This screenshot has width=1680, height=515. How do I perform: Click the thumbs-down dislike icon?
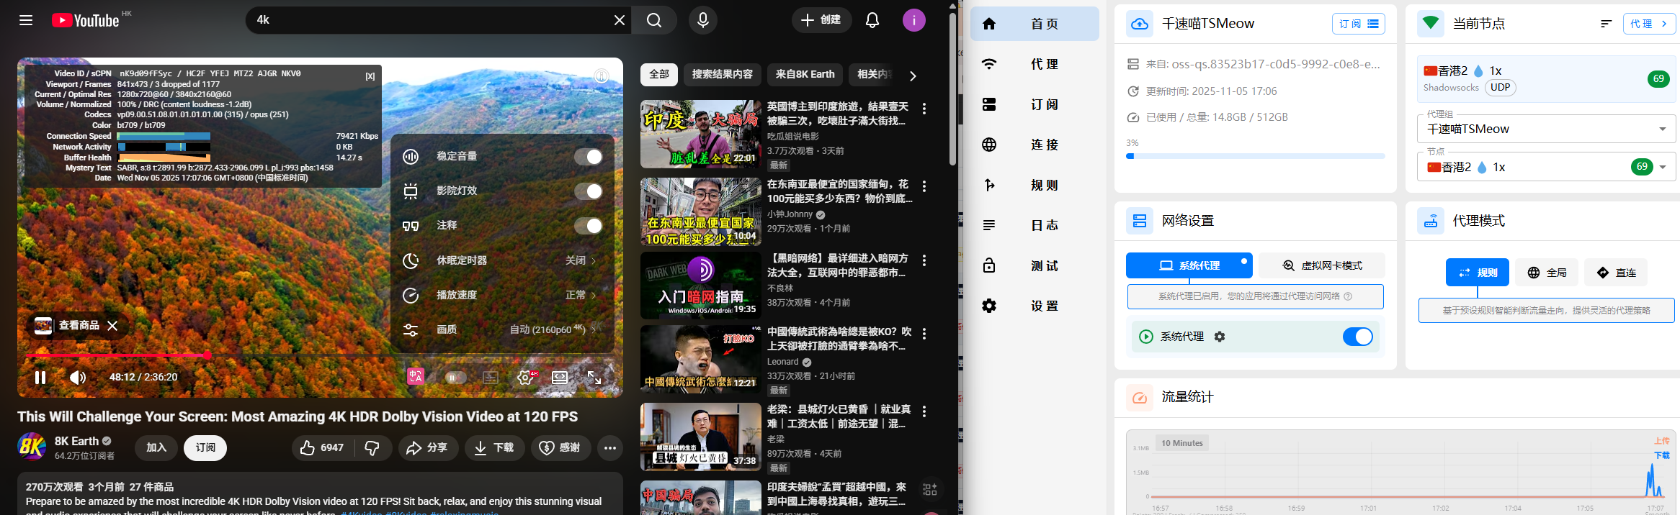click(x=372, y=448)
